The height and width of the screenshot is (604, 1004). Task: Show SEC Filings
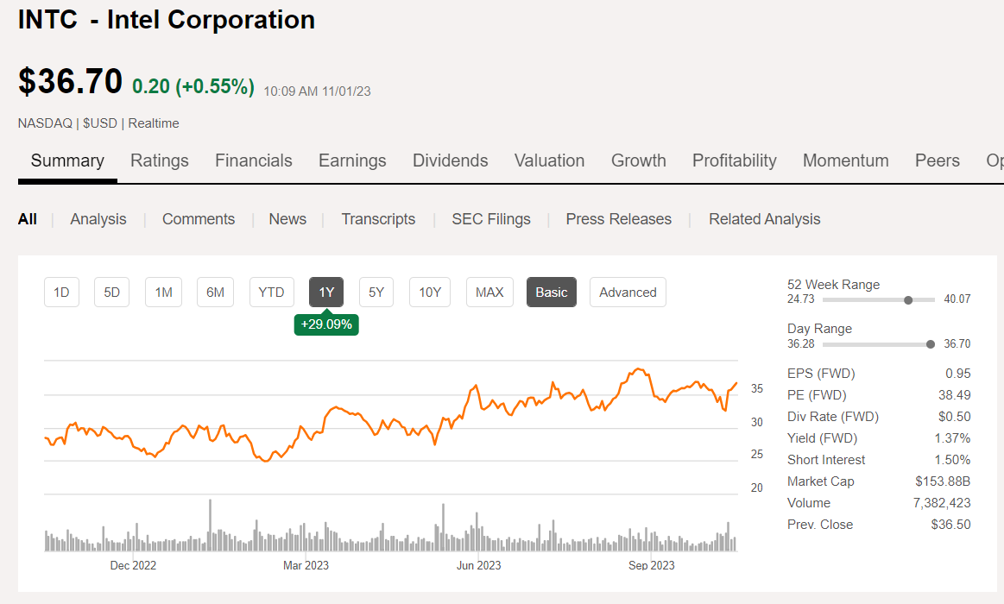(491, 219)
